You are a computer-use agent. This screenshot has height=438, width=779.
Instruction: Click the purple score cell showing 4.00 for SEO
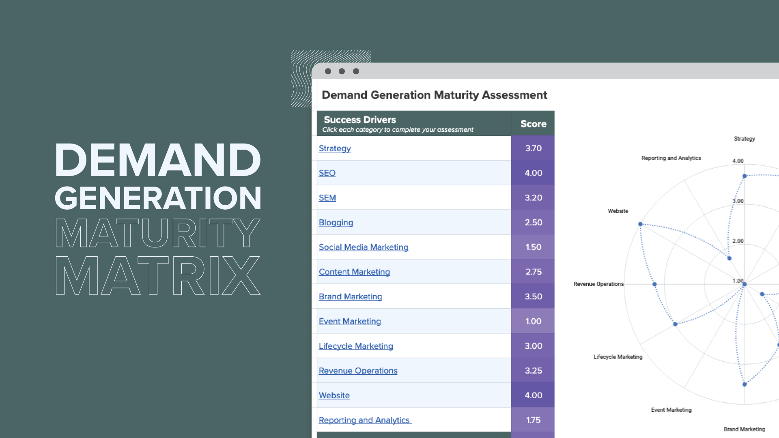532,173
